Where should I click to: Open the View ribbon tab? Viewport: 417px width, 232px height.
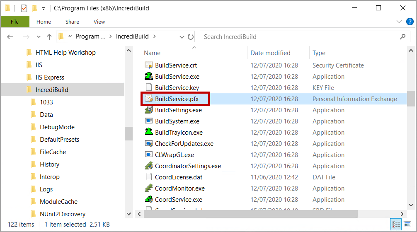tap(99, 22)
